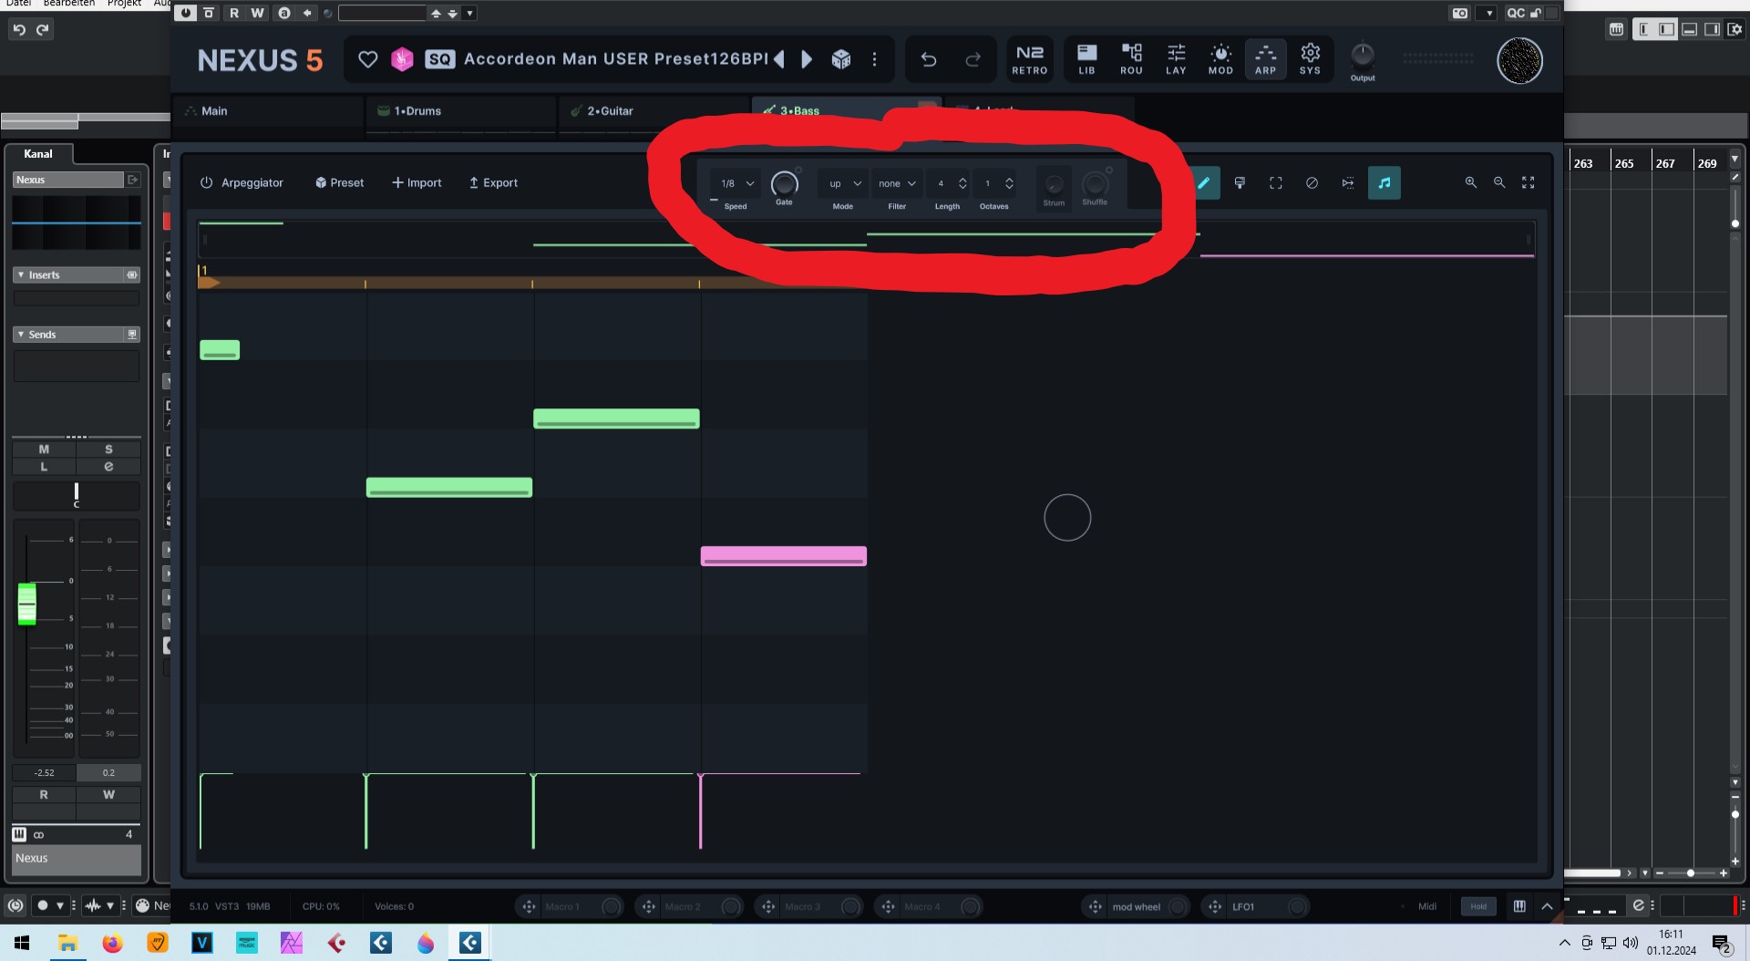
Task: Click the orange loop start marker
Action: [209, 283]
